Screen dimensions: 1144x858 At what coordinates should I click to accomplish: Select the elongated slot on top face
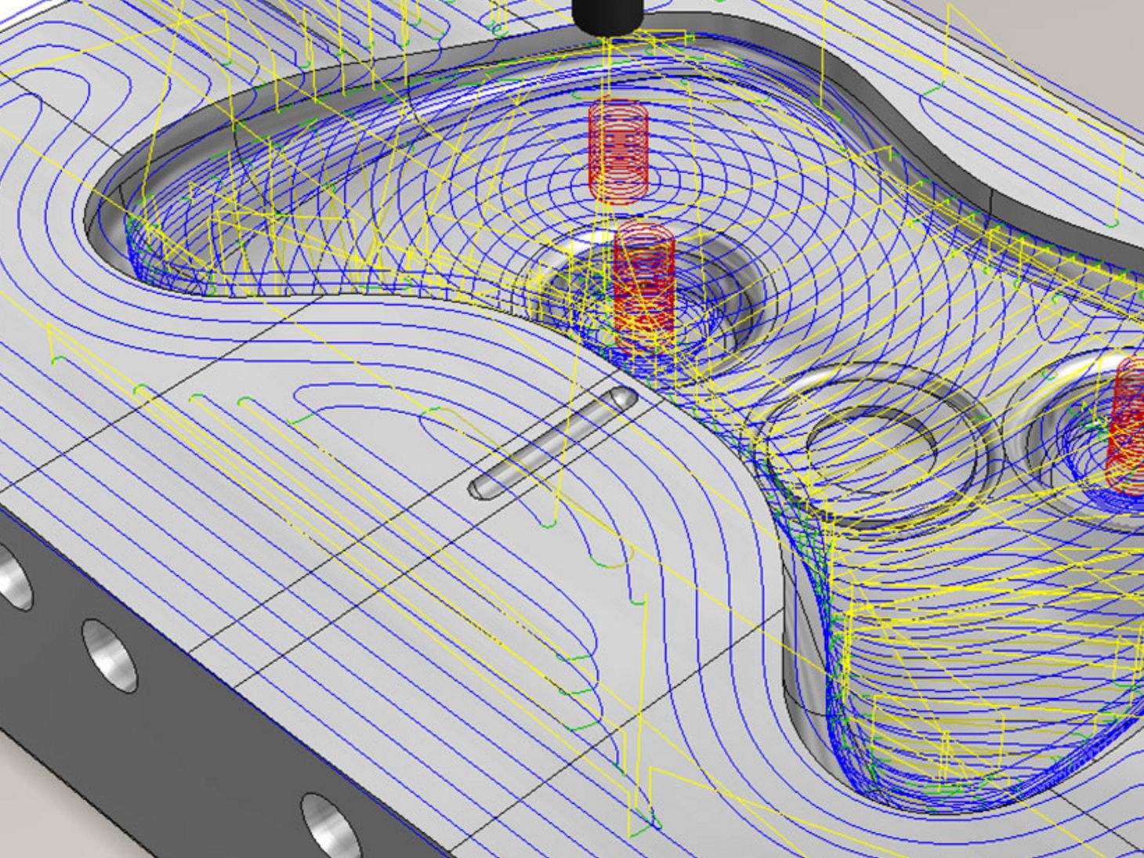(552, 443)
